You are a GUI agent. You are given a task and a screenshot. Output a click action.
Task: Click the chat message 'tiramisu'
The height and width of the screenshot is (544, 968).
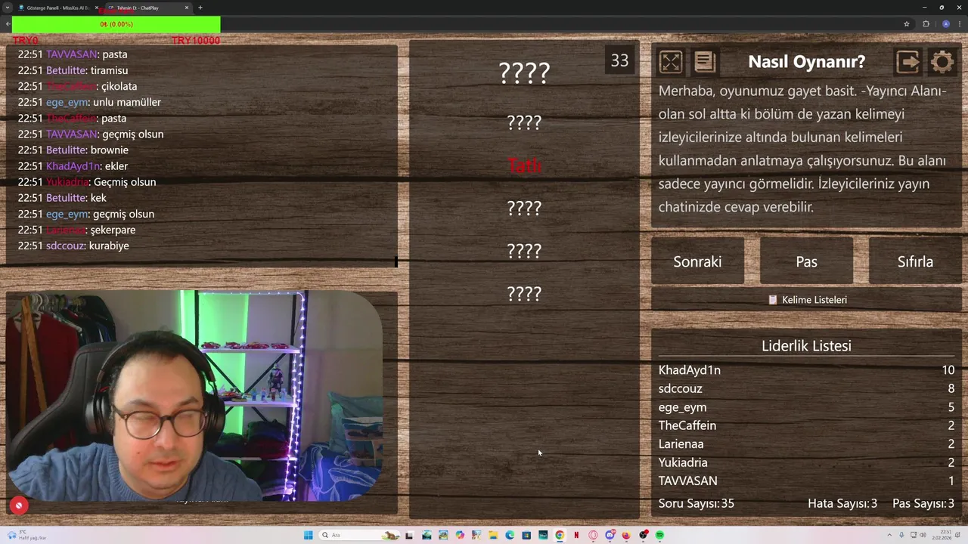coord(109,70)
